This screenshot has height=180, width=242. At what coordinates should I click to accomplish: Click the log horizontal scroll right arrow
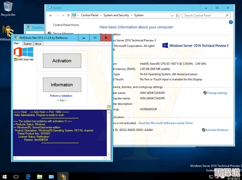105,158
